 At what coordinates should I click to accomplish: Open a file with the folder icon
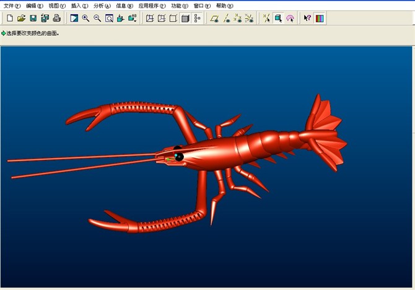(x=21, y=19)
